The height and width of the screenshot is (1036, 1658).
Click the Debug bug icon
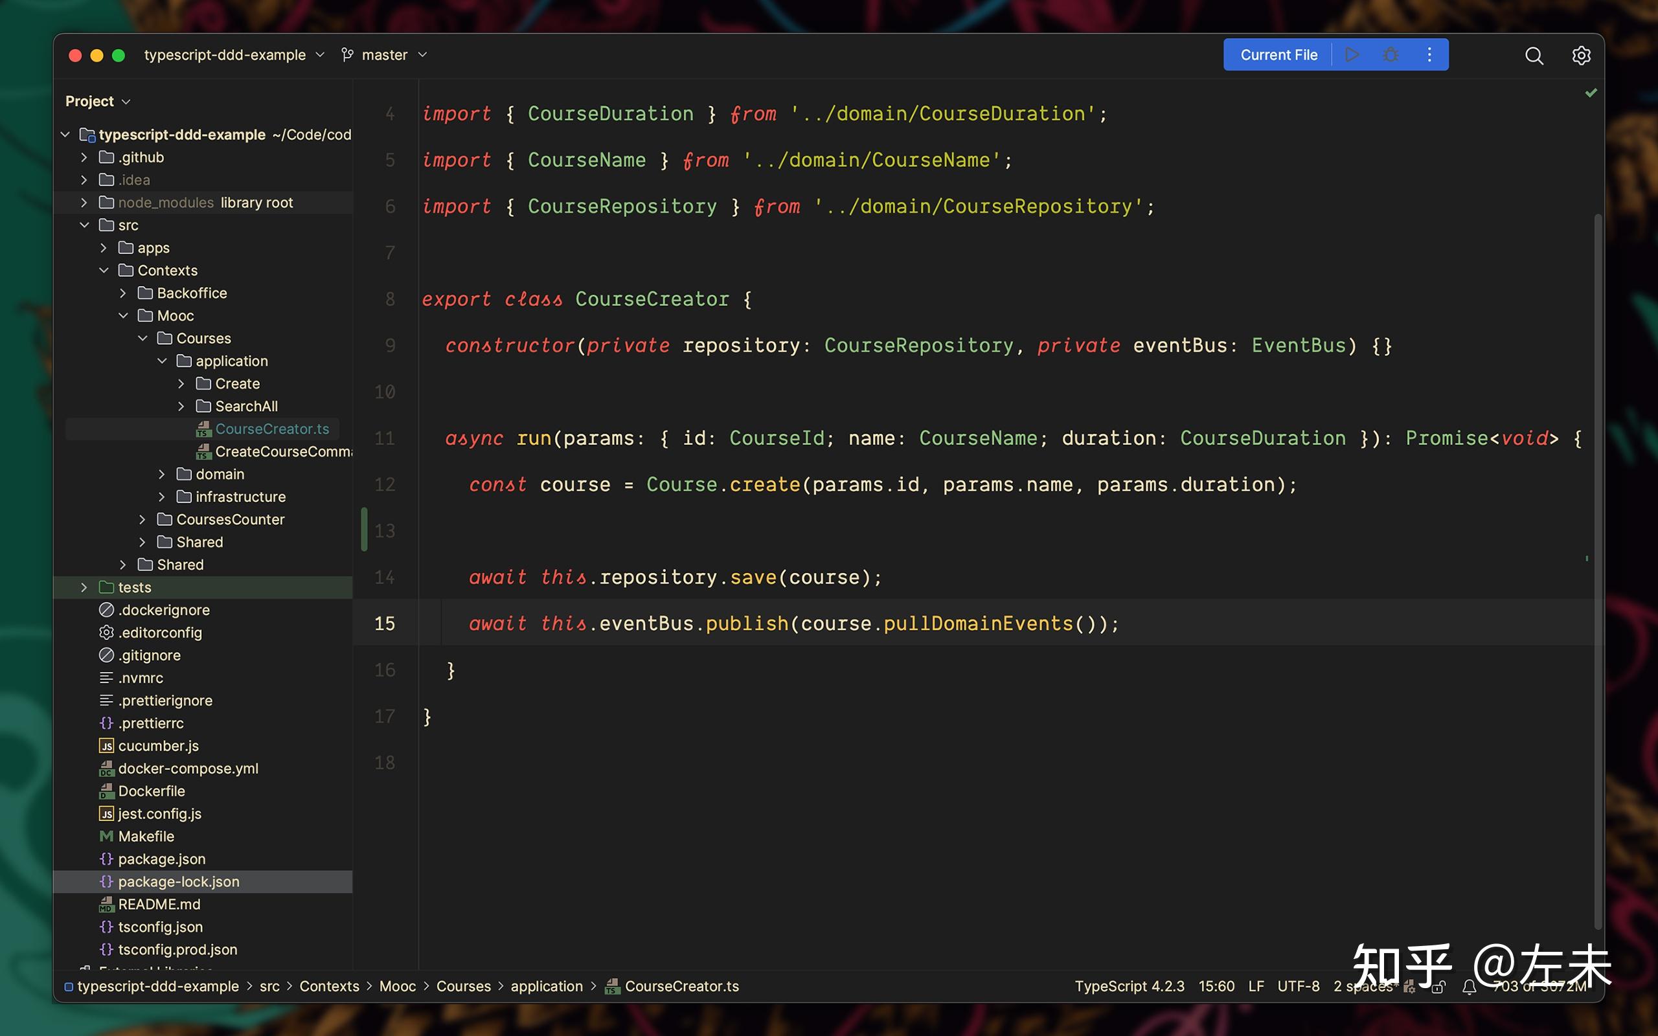[x=1391, y=55]
